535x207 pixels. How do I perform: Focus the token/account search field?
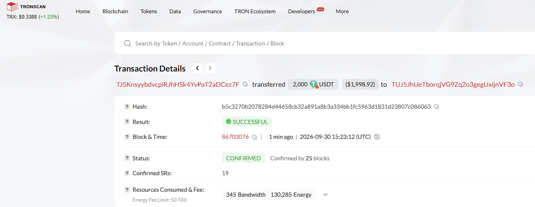tap(325, 43)
